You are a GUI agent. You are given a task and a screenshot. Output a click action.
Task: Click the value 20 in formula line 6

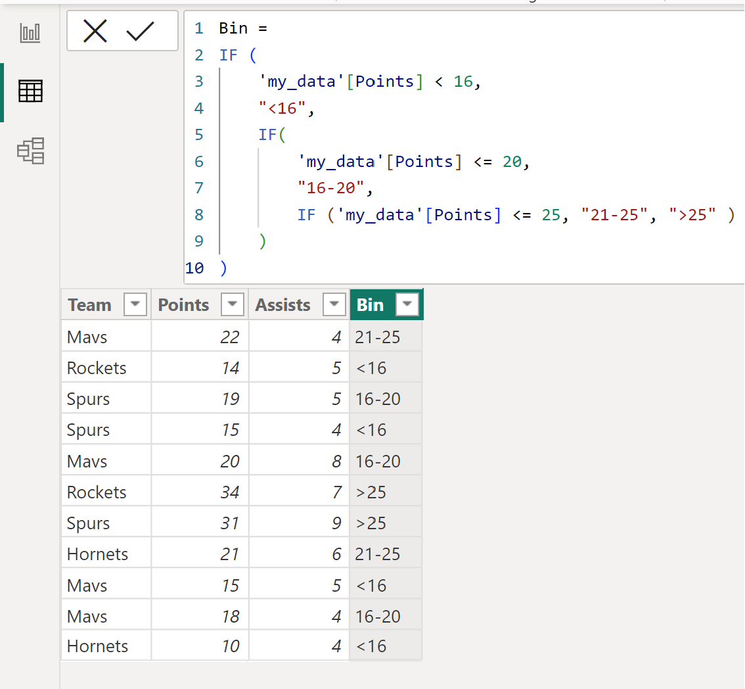512,162
